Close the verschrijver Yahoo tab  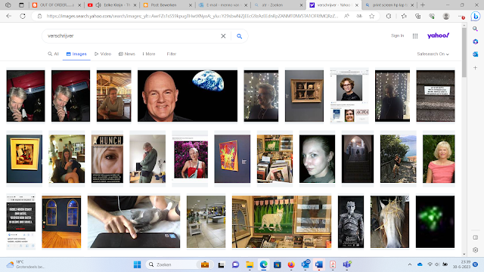coord(356,5)
